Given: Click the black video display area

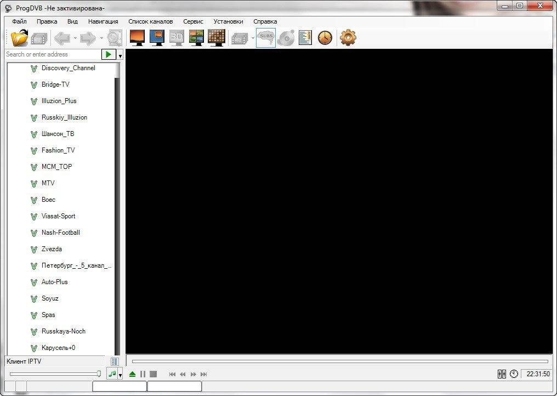Looking at the screenshot, I should [339, 201].
